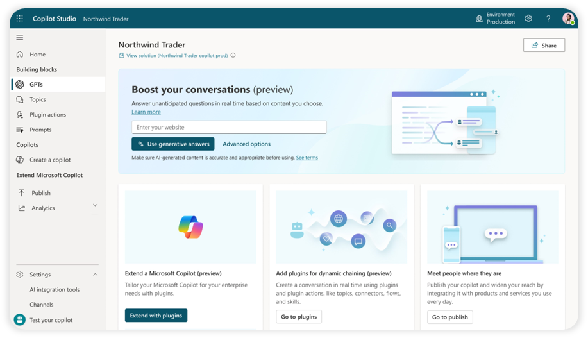This screenshot has width=588, height=338.
Task: Collapse the hamburger navigation menu
Action: 20,37
